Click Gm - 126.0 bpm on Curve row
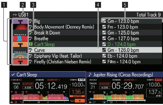Viewport: 163px width, 105px height. pos(123,50)
